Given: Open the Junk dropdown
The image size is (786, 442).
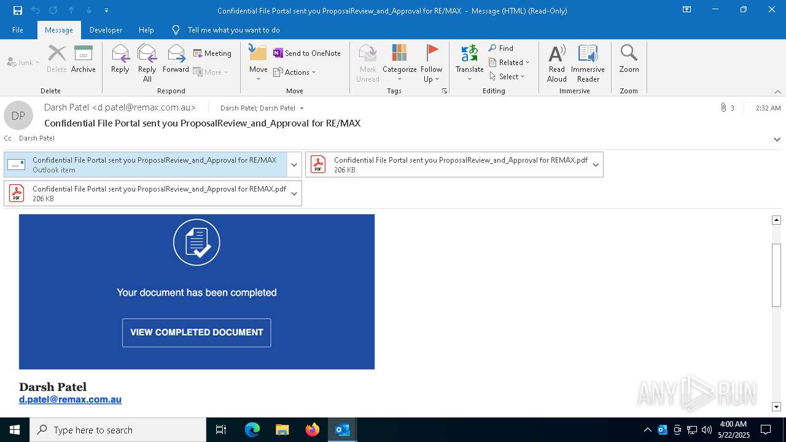Looking at the screenshot, I should point(23,62).
